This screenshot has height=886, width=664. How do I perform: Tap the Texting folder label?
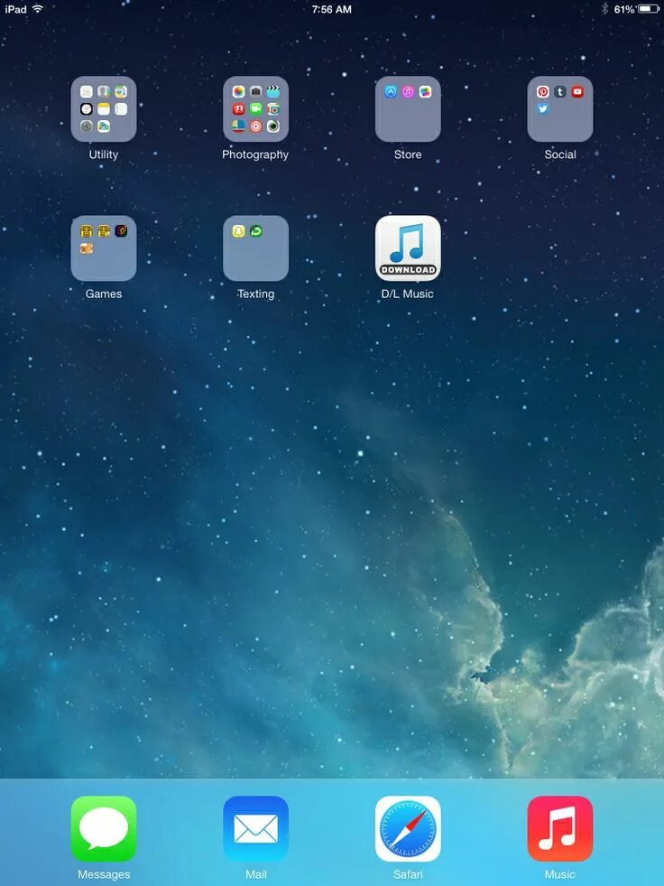point(256,294)
